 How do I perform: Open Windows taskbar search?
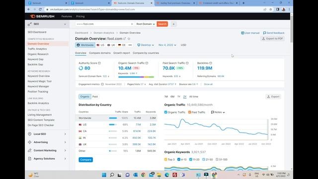pyautogui.click(x=112, y=175)
